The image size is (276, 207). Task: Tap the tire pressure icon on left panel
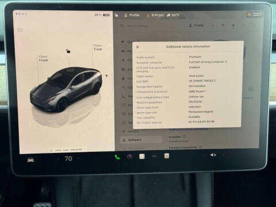(20, 30)
